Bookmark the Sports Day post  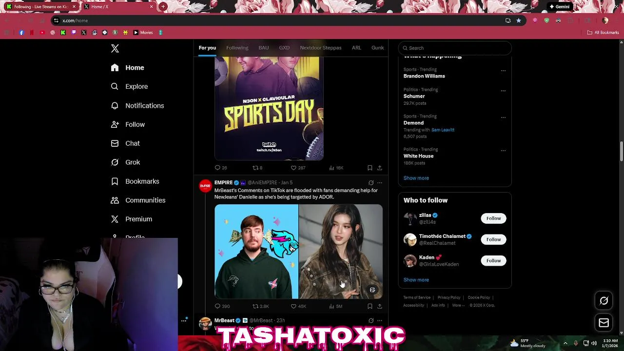[370, 168]
